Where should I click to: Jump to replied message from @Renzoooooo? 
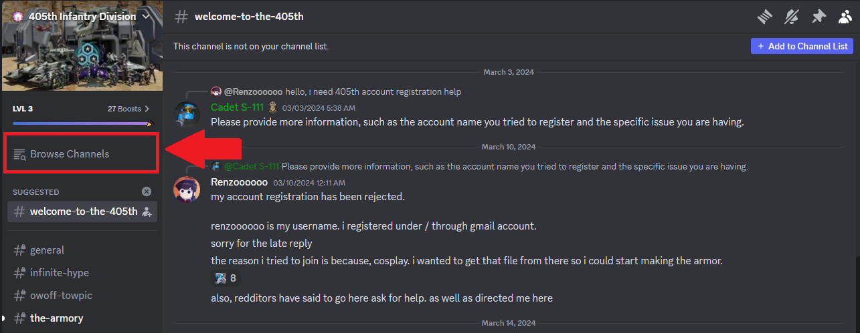pyautogui.click(x=373, y=91)
